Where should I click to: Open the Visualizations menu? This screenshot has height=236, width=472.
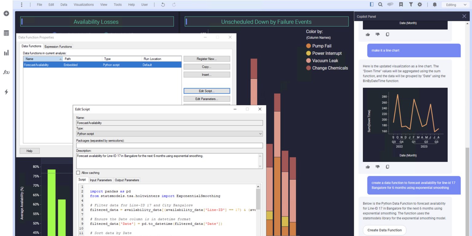coord(84,4)
